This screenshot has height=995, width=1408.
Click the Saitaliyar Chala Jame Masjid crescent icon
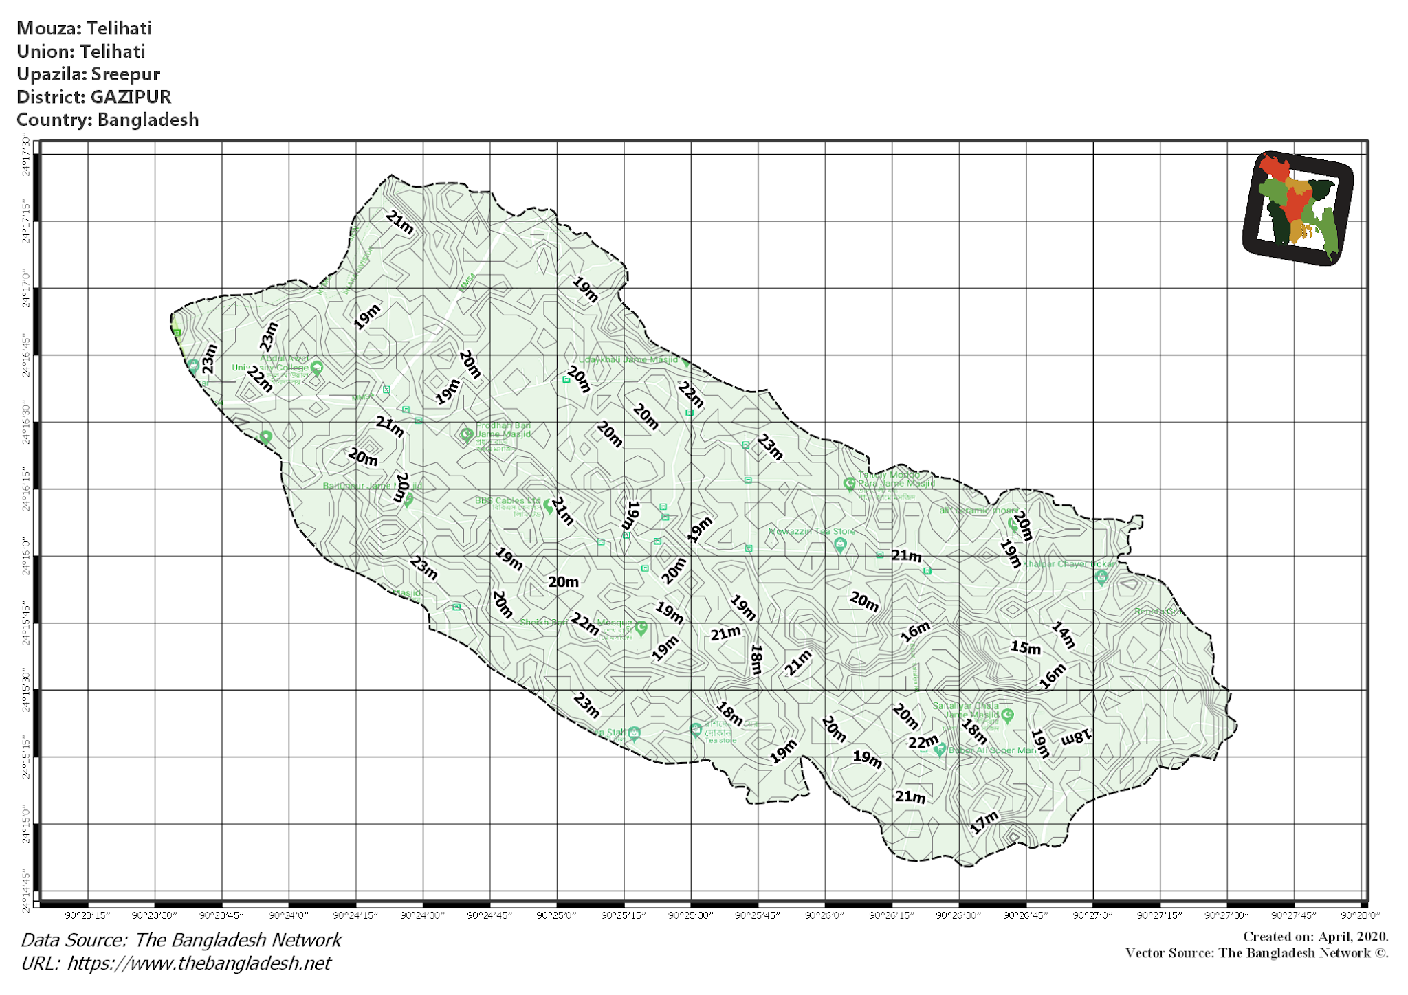(1007, 715)
